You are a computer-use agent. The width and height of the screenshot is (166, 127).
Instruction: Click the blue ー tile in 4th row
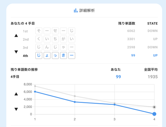click(72, 55)
